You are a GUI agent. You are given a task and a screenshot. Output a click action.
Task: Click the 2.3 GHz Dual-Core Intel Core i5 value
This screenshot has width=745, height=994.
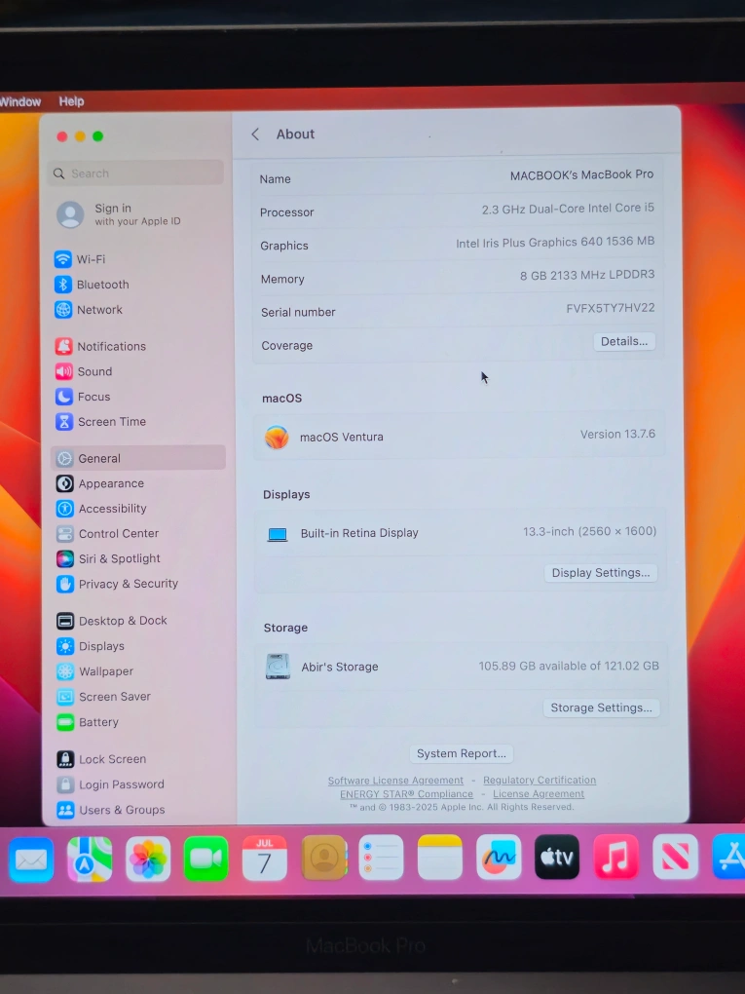point(568,209)
